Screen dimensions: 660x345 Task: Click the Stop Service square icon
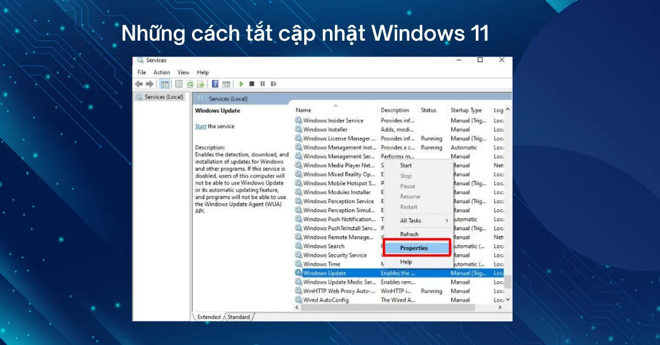point(251,84)
